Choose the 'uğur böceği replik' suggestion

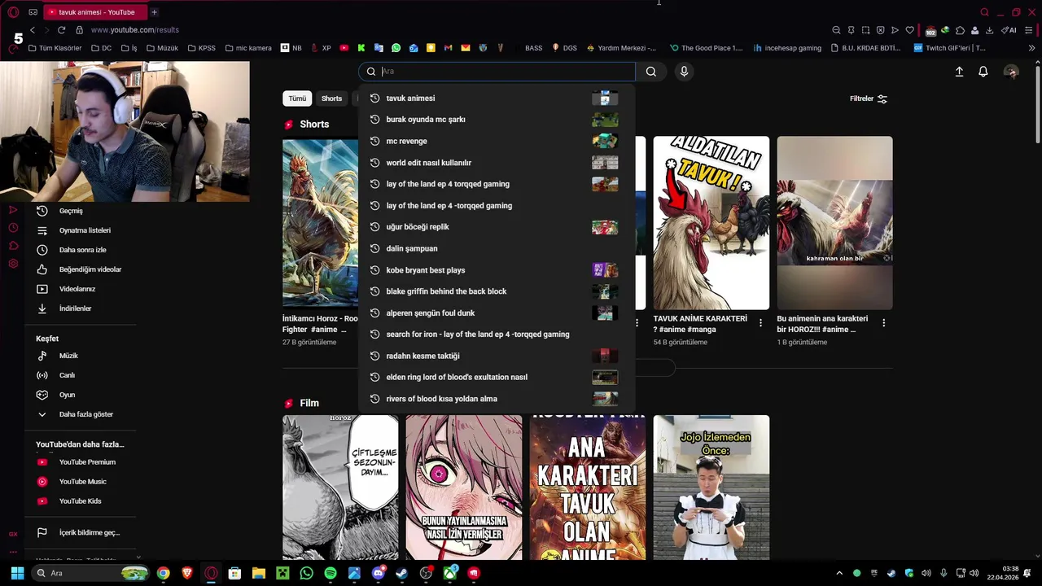(497, 227)
